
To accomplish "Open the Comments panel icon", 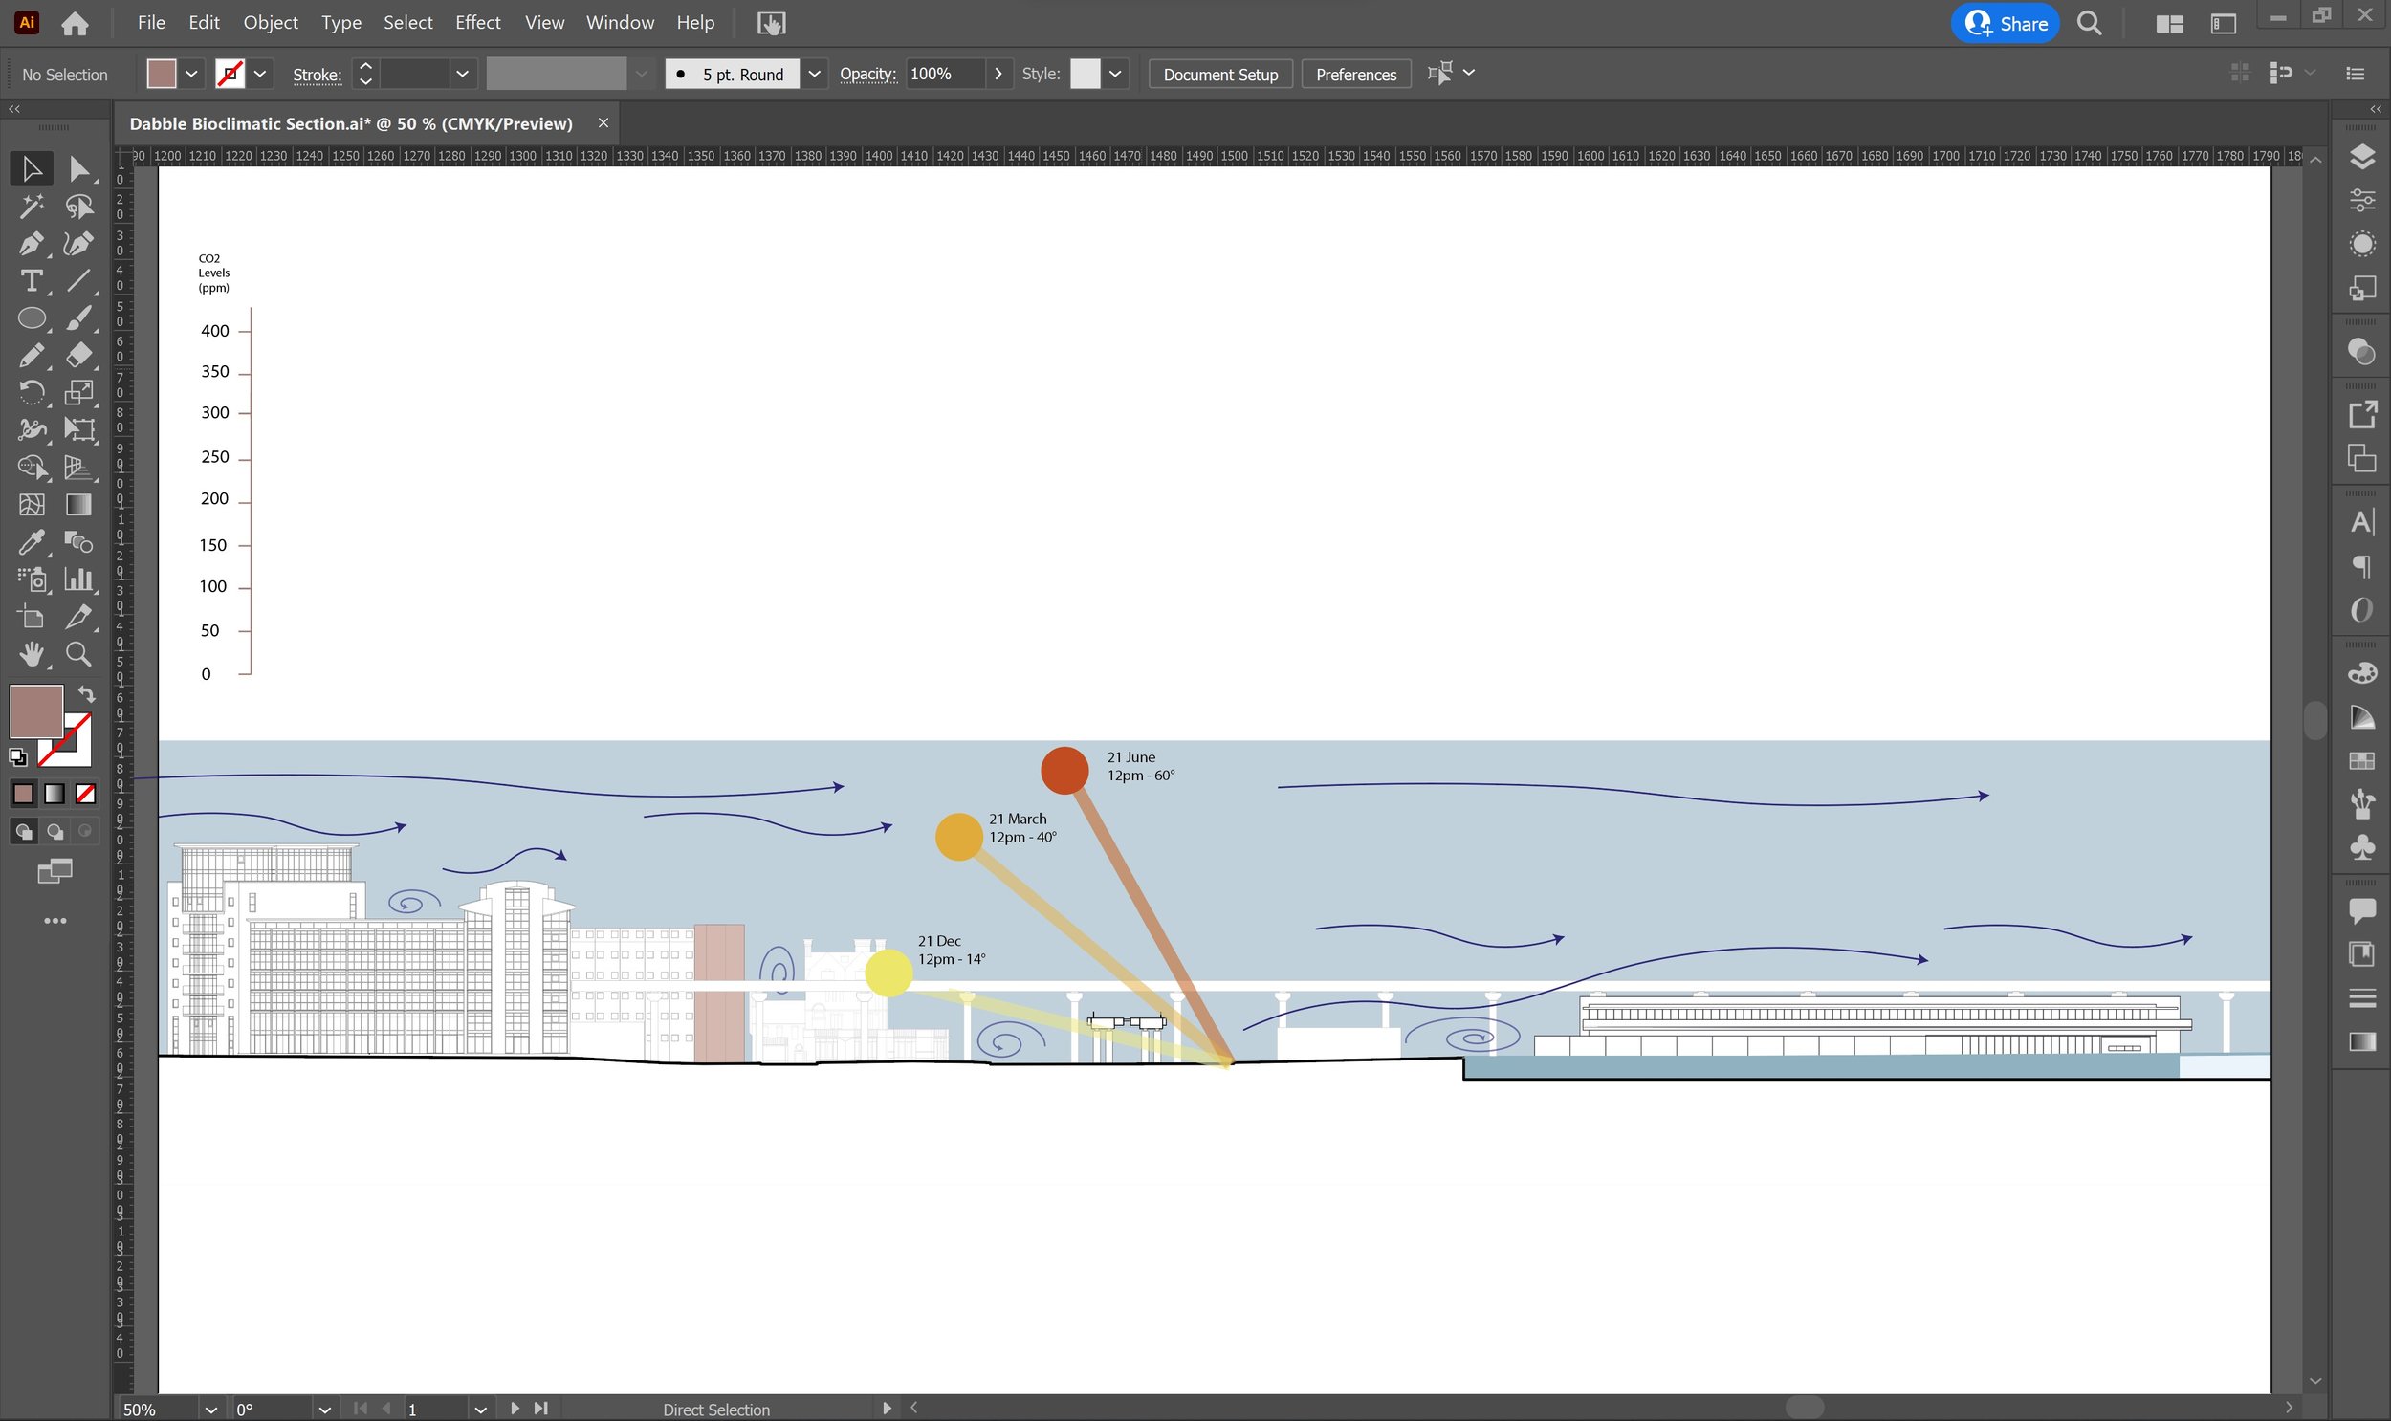I will click(x=2361, y=909).
